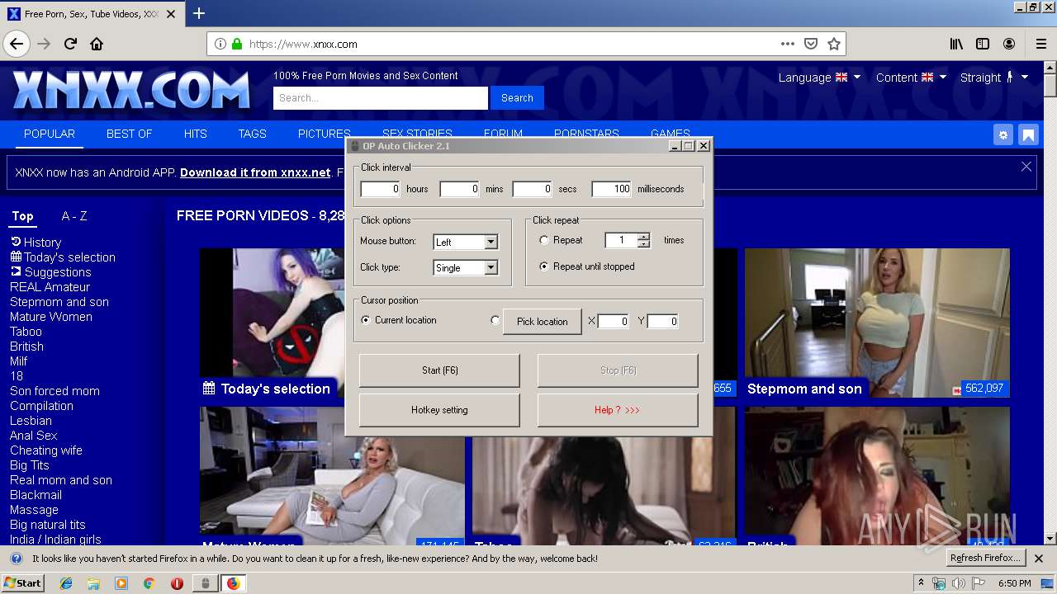Image resolution: width=1057 pixels, height=594 pixels.
Task: Open the BEST OF tab
Action: 129,134
